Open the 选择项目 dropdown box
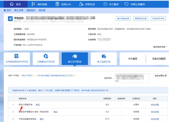Screen dimensions: 169x122 pyautogui.click(x=132, y=78)
